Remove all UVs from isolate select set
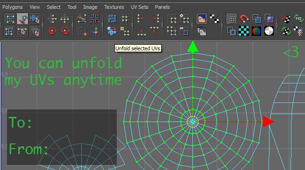This screenshot has width=305, height=170. pos(171,31)
